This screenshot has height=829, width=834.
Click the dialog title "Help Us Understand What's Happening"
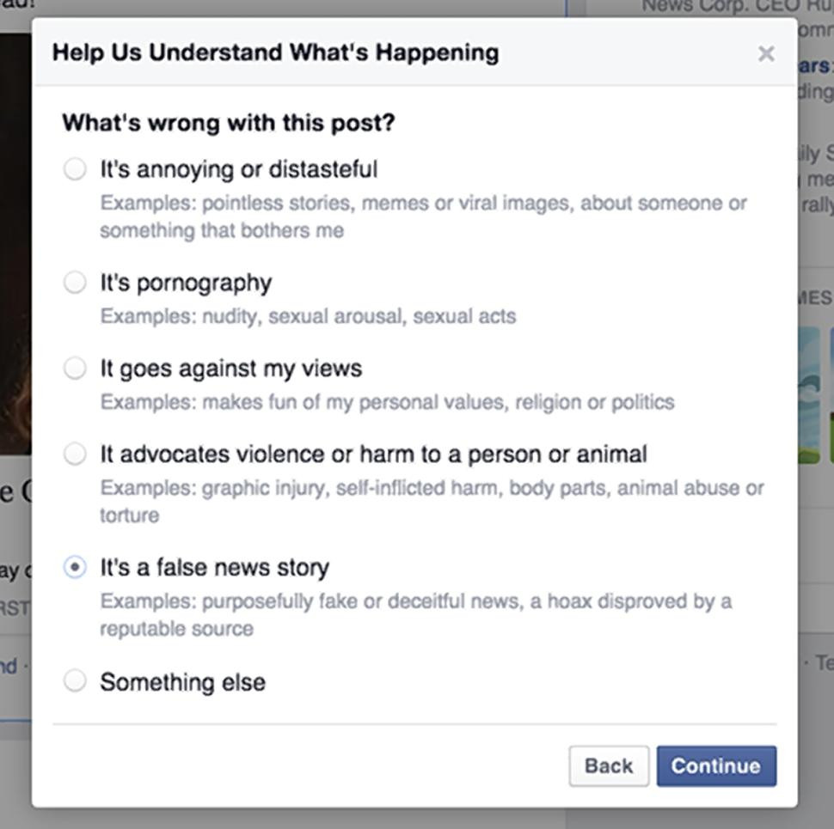(275, 51)
